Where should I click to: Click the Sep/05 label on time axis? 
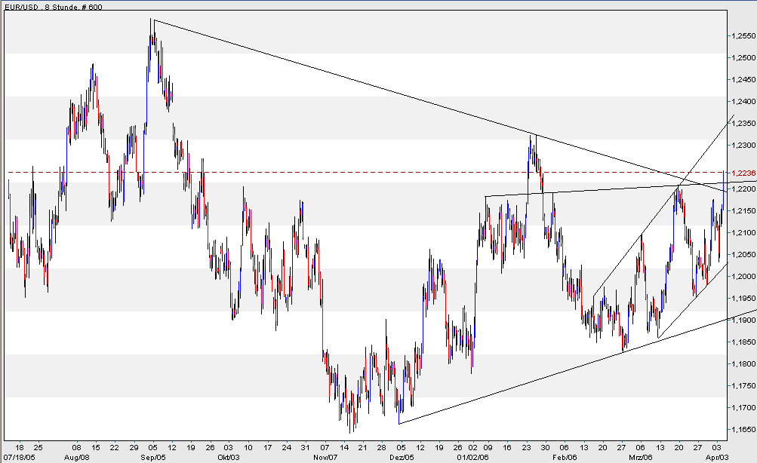pos(152,456)
